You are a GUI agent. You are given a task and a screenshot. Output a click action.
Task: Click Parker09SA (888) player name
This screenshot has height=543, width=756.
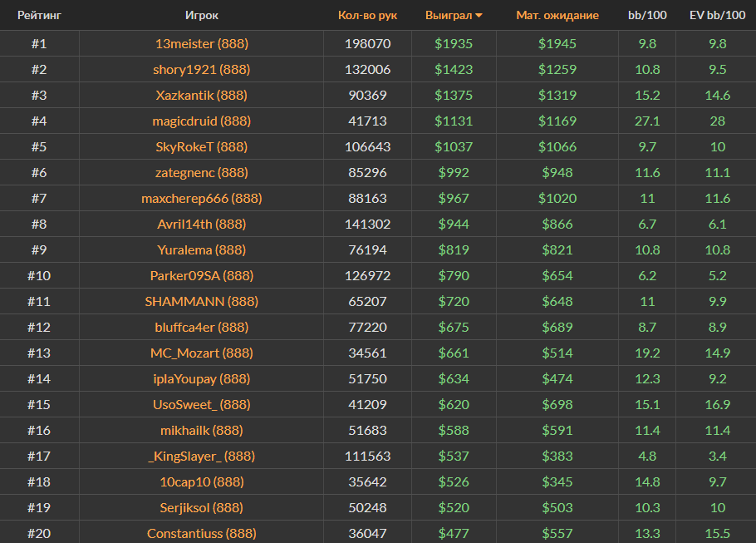202,275
